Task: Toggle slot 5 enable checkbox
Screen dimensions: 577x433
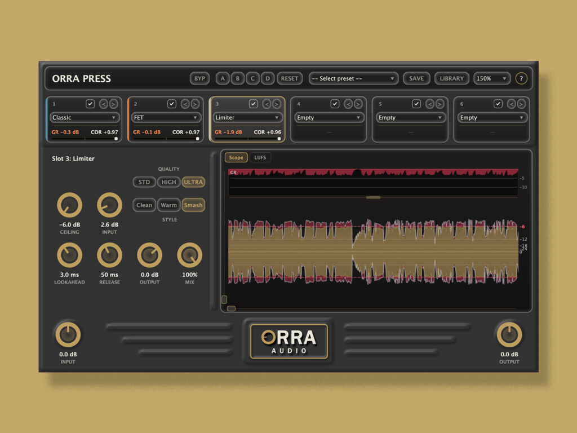Action: 416,104
